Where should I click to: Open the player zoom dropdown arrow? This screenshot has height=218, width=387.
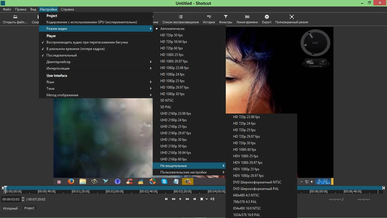click(207, 199)
